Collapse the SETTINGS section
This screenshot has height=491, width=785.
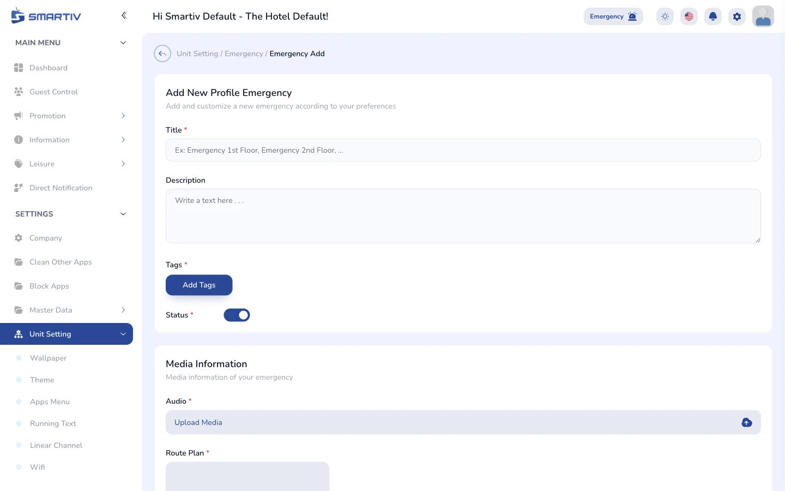123,214
